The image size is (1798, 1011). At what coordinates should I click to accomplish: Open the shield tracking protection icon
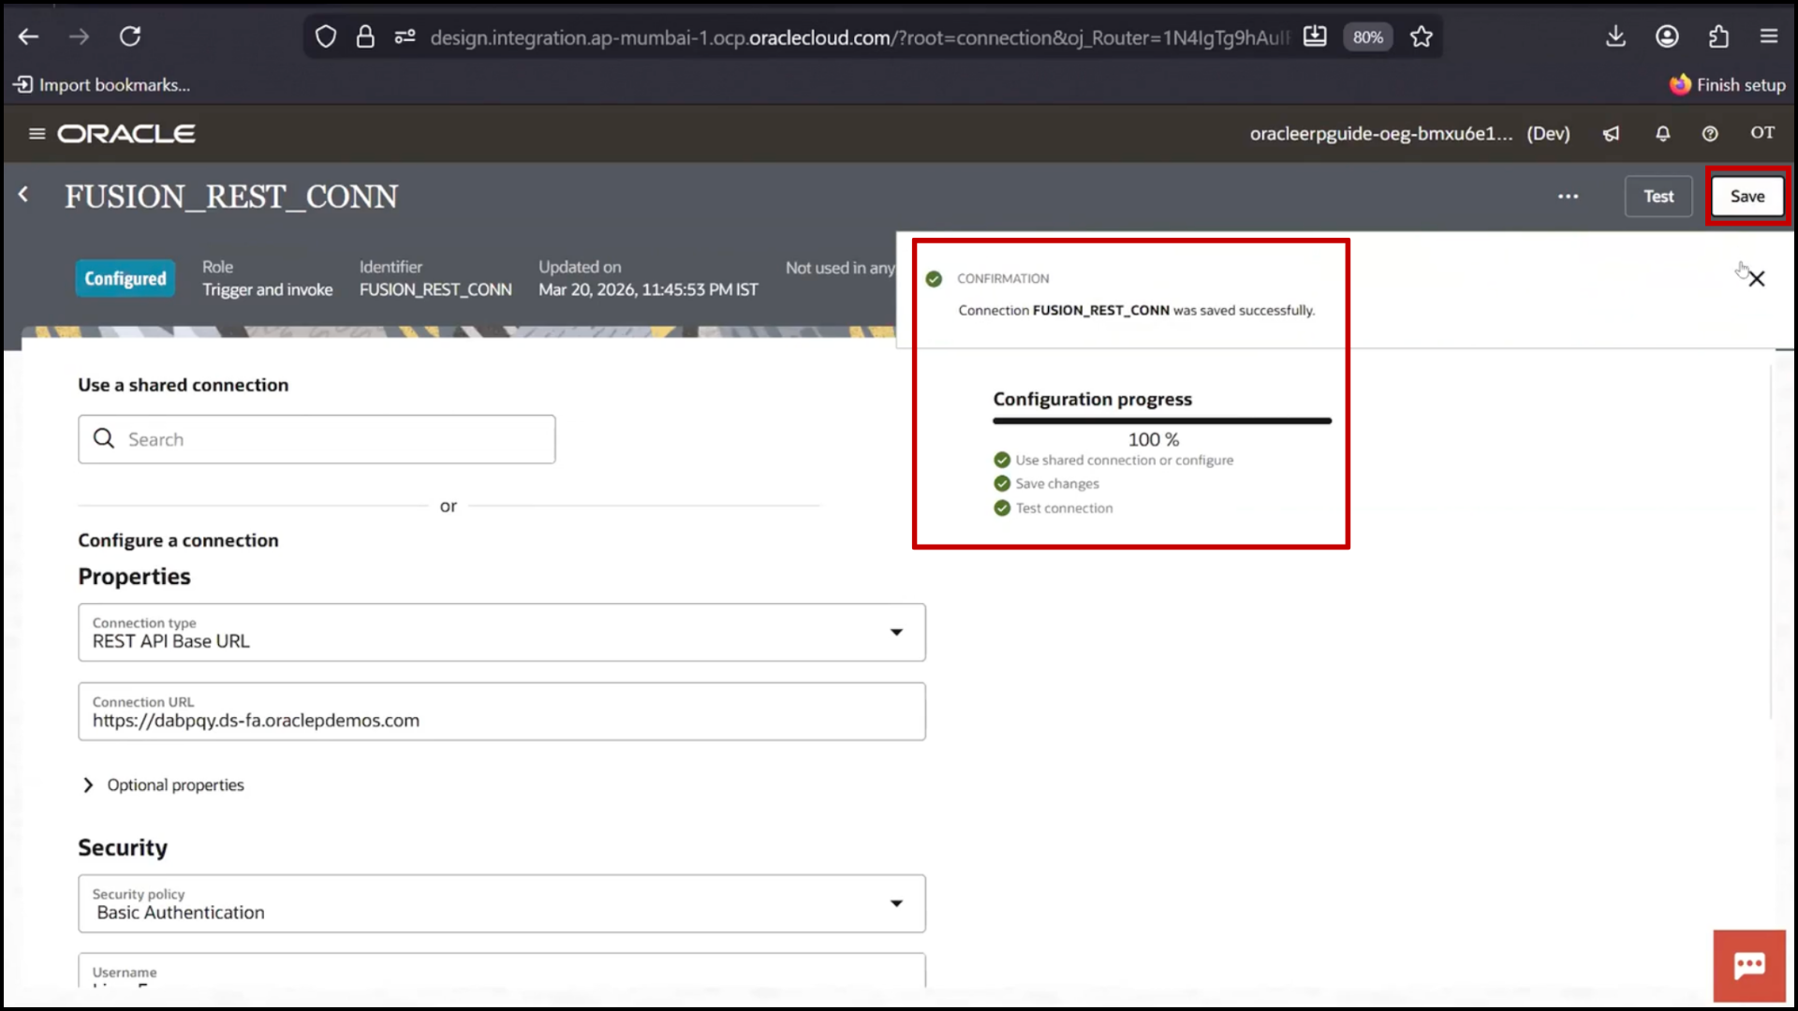coord(325,37)
